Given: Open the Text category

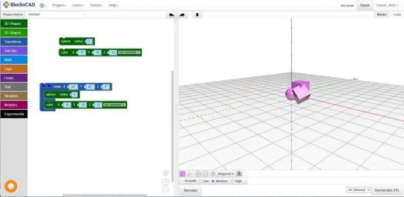Looking at the screenshot, I should [14, 86].
